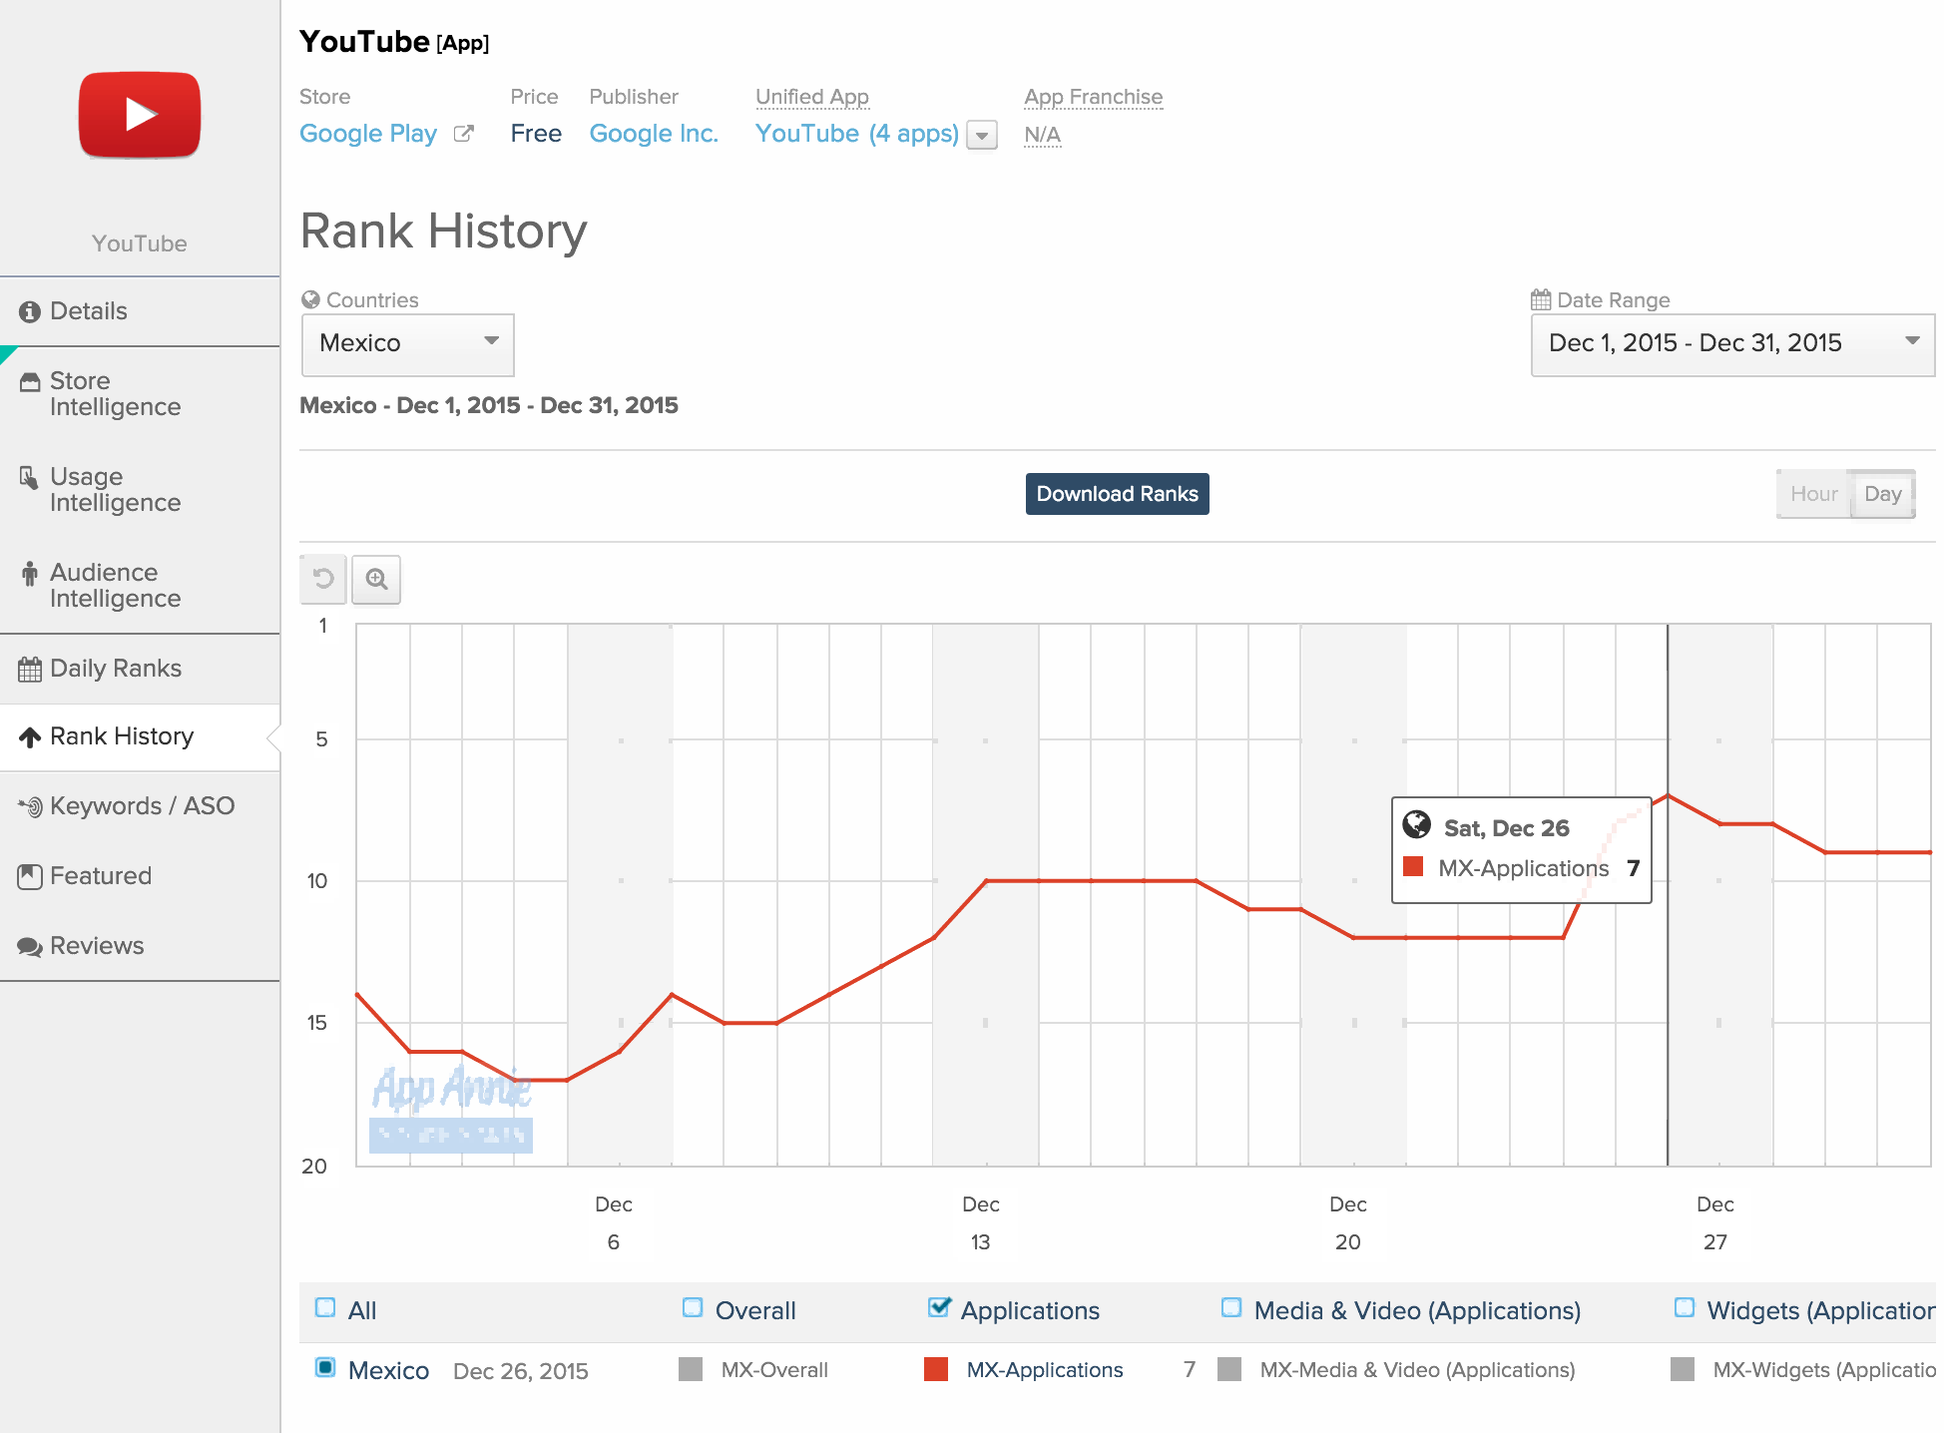
Task: Open the Google Inc. publisher link
Action: point(654,134)
